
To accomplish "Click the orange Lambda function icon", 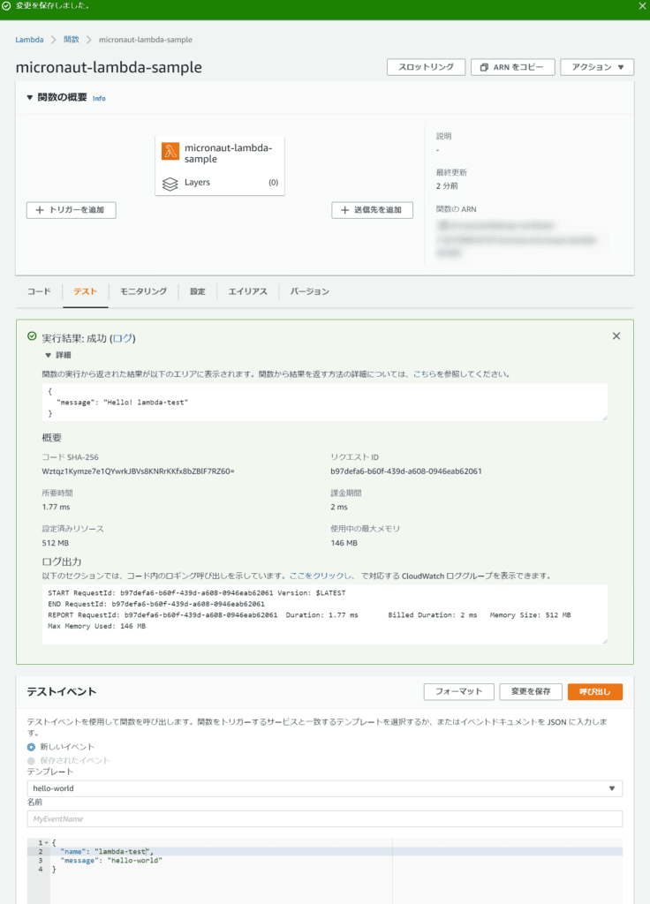I will (171, 152).
